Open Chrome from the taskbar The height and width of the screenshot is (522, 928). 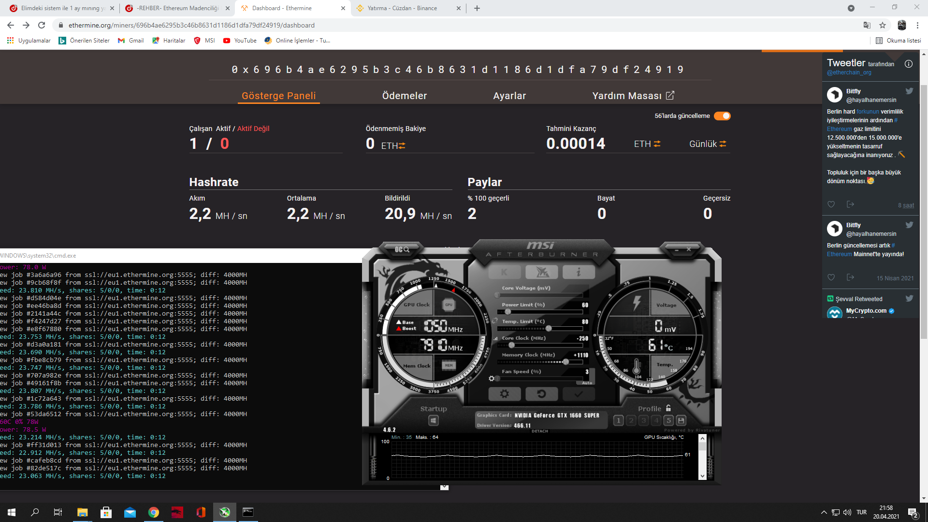point(154,512)
